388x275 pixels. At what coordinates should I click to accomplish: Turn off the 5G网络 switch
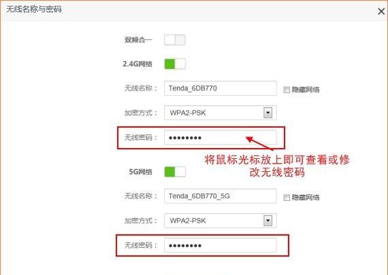coord(175,172)
